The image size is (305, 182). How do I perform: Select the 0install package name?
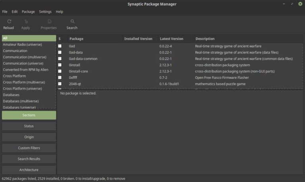click(74, 65)
